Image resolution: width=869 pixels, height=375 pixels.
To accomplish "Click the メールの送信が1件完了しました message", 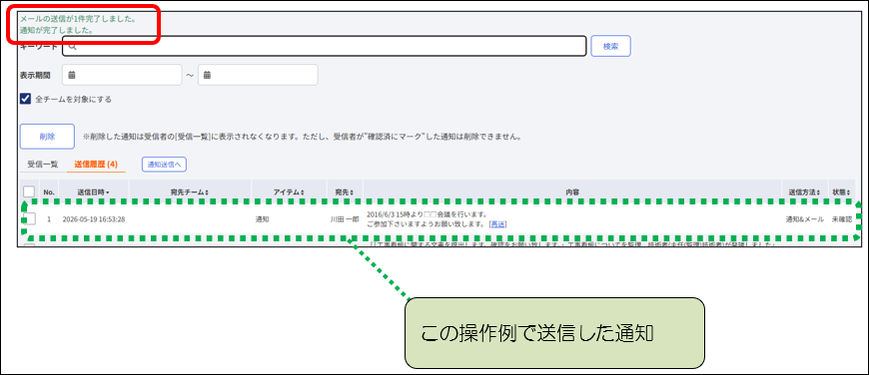I will click(x=78, y=19).
